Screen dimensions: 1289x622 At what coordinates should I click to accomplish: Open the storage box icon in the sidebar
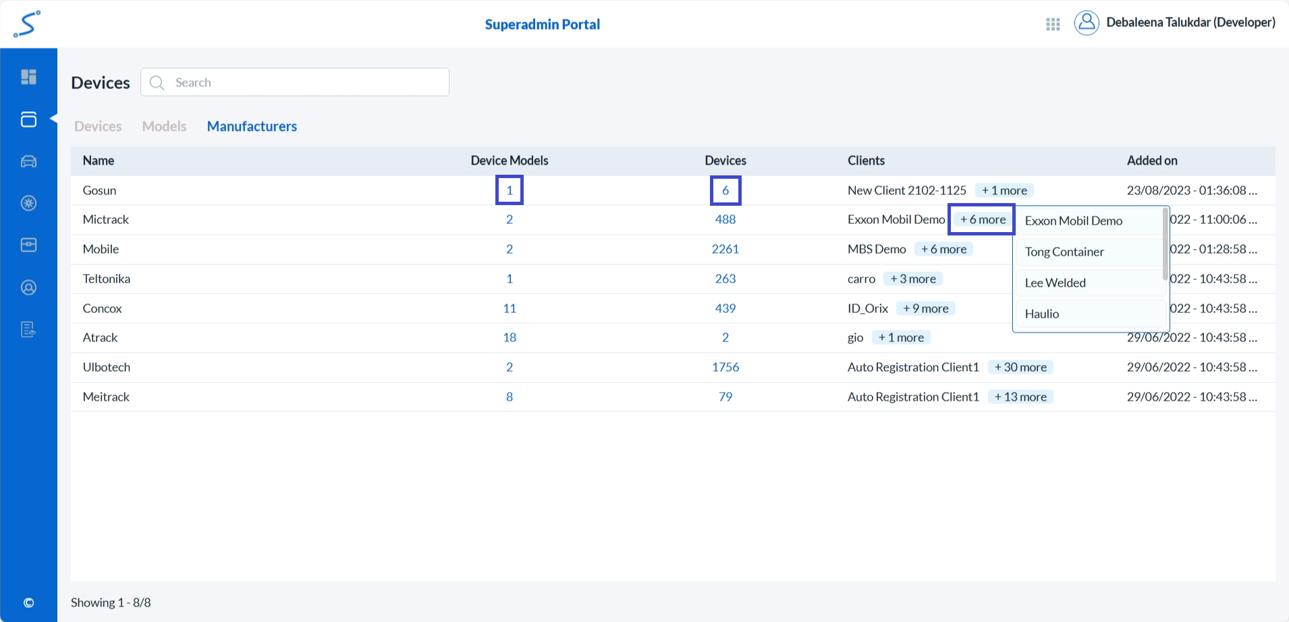pyautogui.click(x=28, y=245)
